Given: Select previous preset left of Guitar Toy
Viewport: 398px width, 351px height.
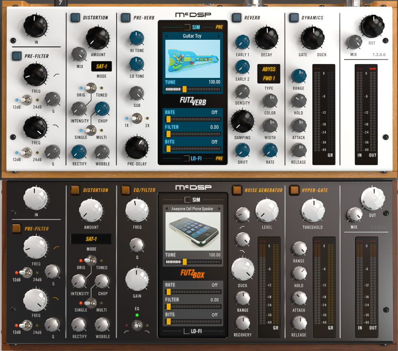Looking at the screenshot, I should point(166,36).
